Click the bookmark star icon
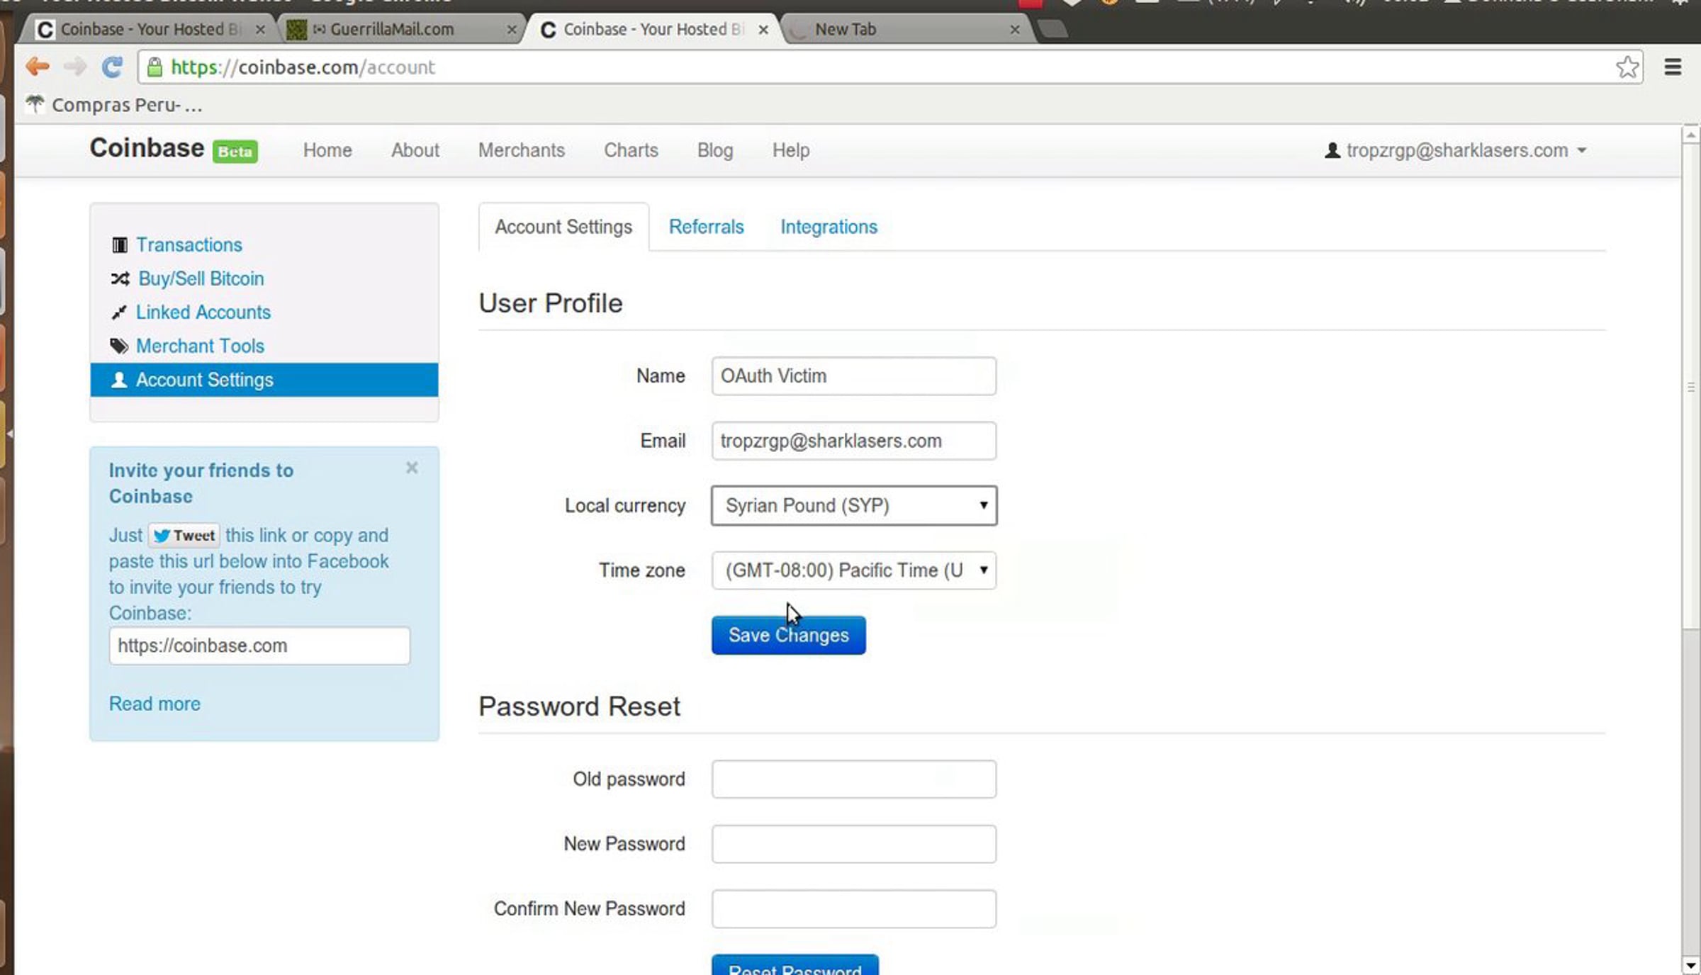 (1627, 67)
